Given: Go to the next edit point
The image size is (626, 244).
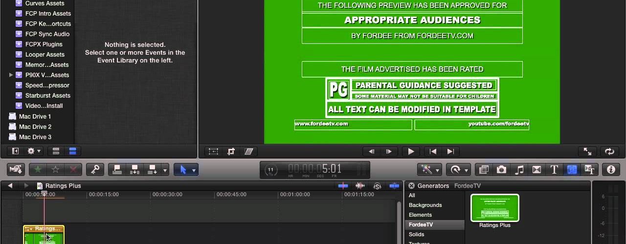Looking at the screenshot, I should [450, 152].
